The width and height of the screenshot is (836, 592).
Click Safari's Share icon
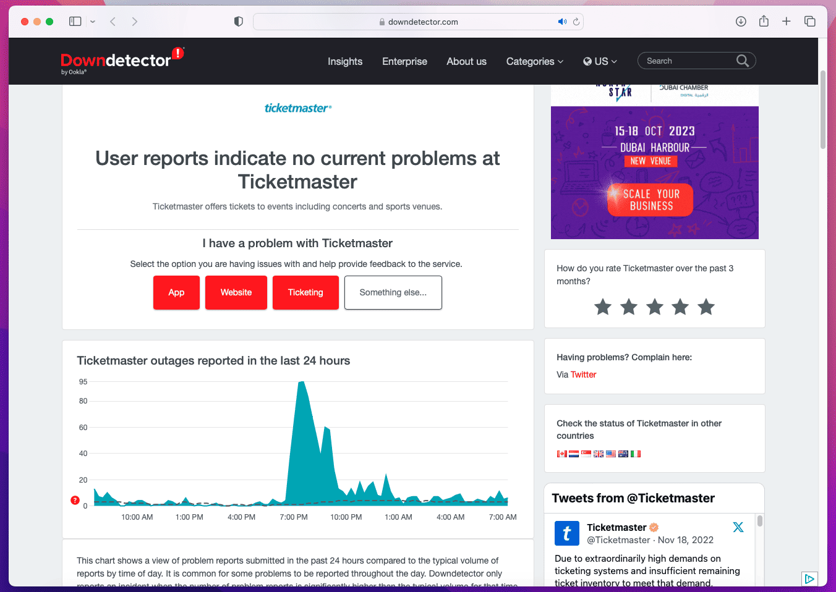point(764,22)
